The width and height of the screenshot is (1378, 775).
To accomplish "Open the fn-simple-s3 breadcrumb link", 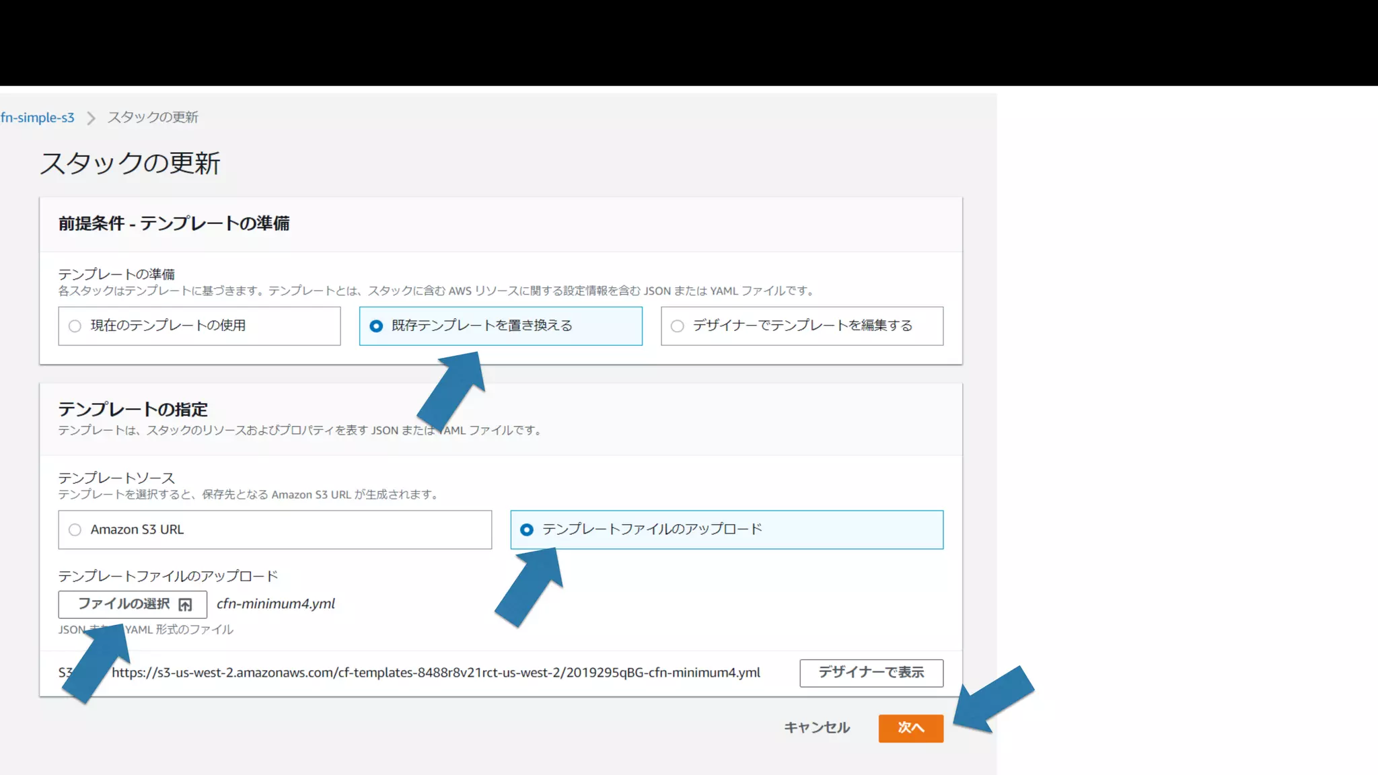I will pos(38,118).
